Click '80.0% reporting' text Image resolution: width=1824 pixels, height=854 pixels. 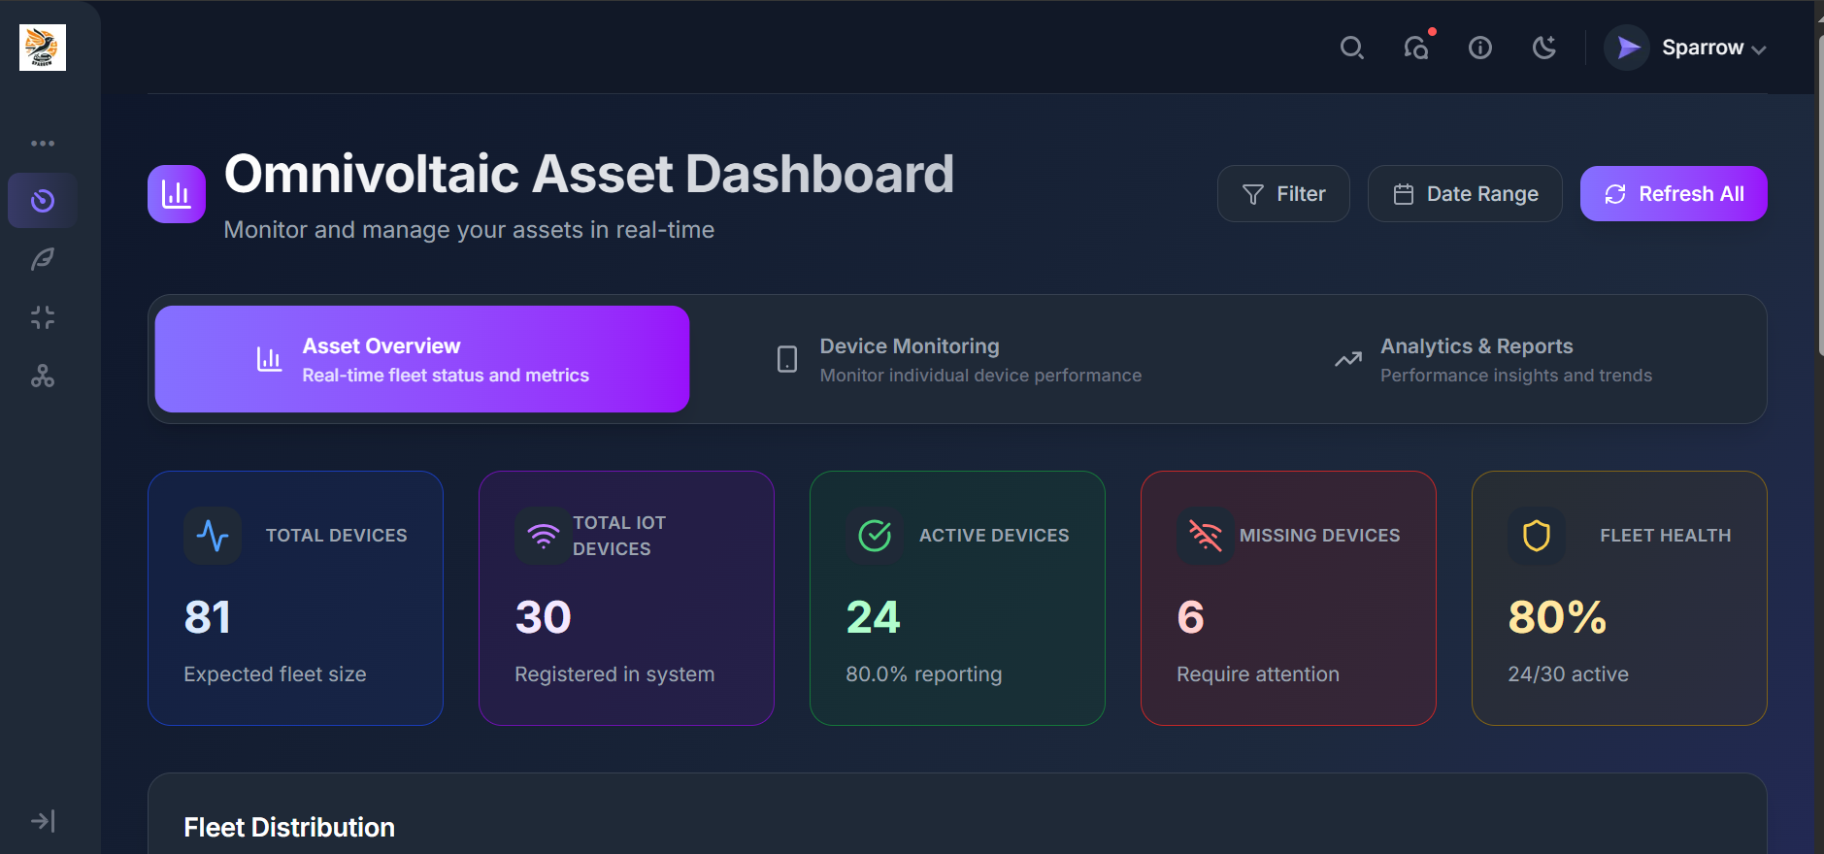(x=924, y=674)
